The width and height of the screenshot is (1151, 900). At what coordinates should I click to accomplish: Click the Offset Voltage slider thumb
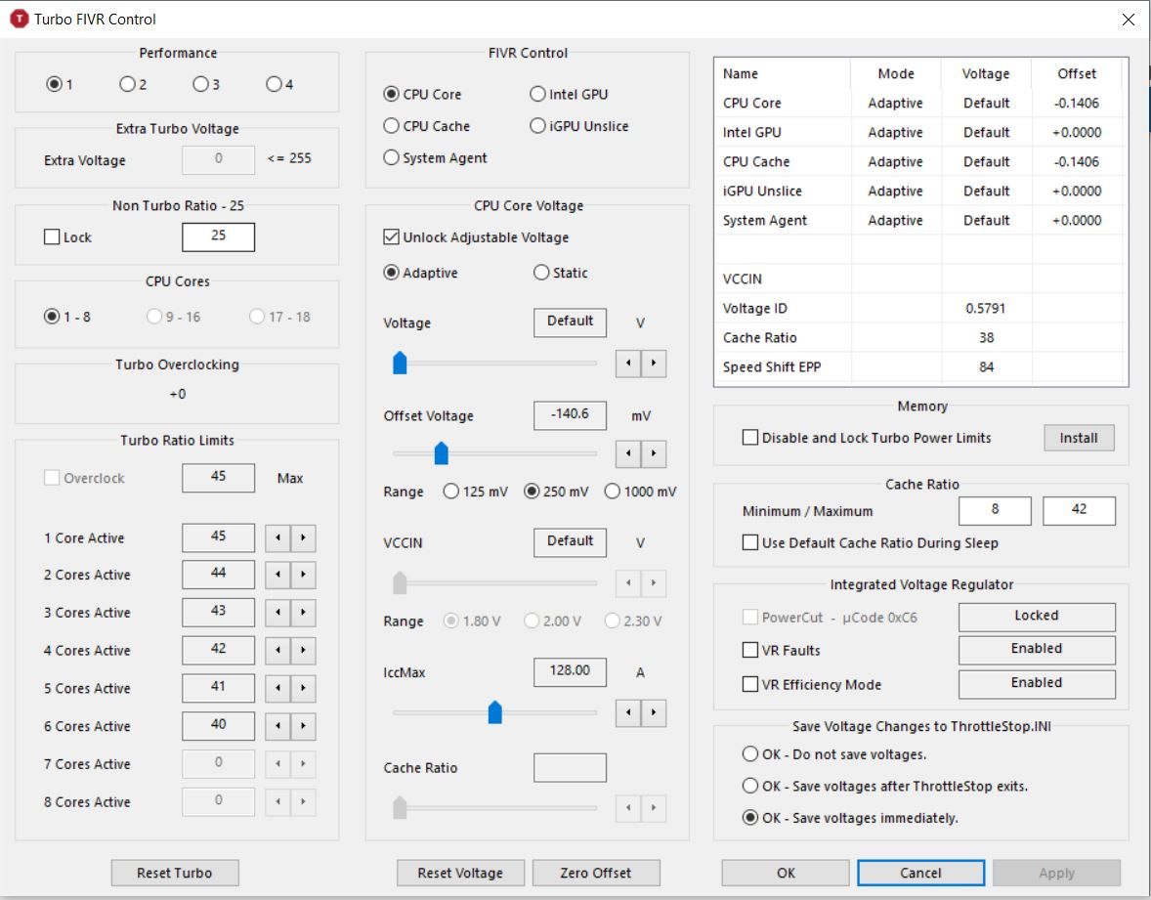441,452
